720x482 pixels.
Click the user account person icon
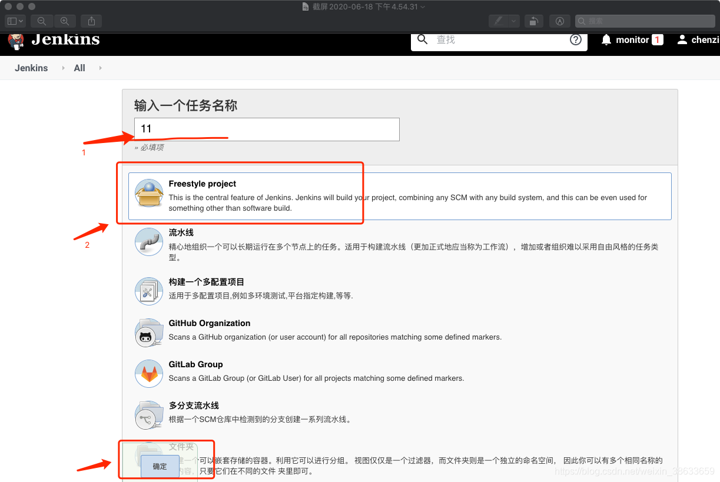pyautogui.click(x=682, y=40)
